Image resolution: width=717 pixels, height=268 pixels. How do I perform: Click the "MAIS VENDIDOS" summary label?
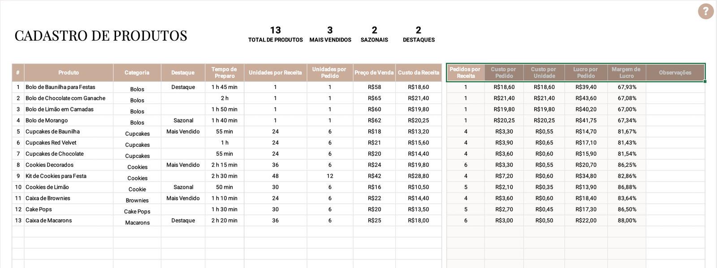[330, 40]
